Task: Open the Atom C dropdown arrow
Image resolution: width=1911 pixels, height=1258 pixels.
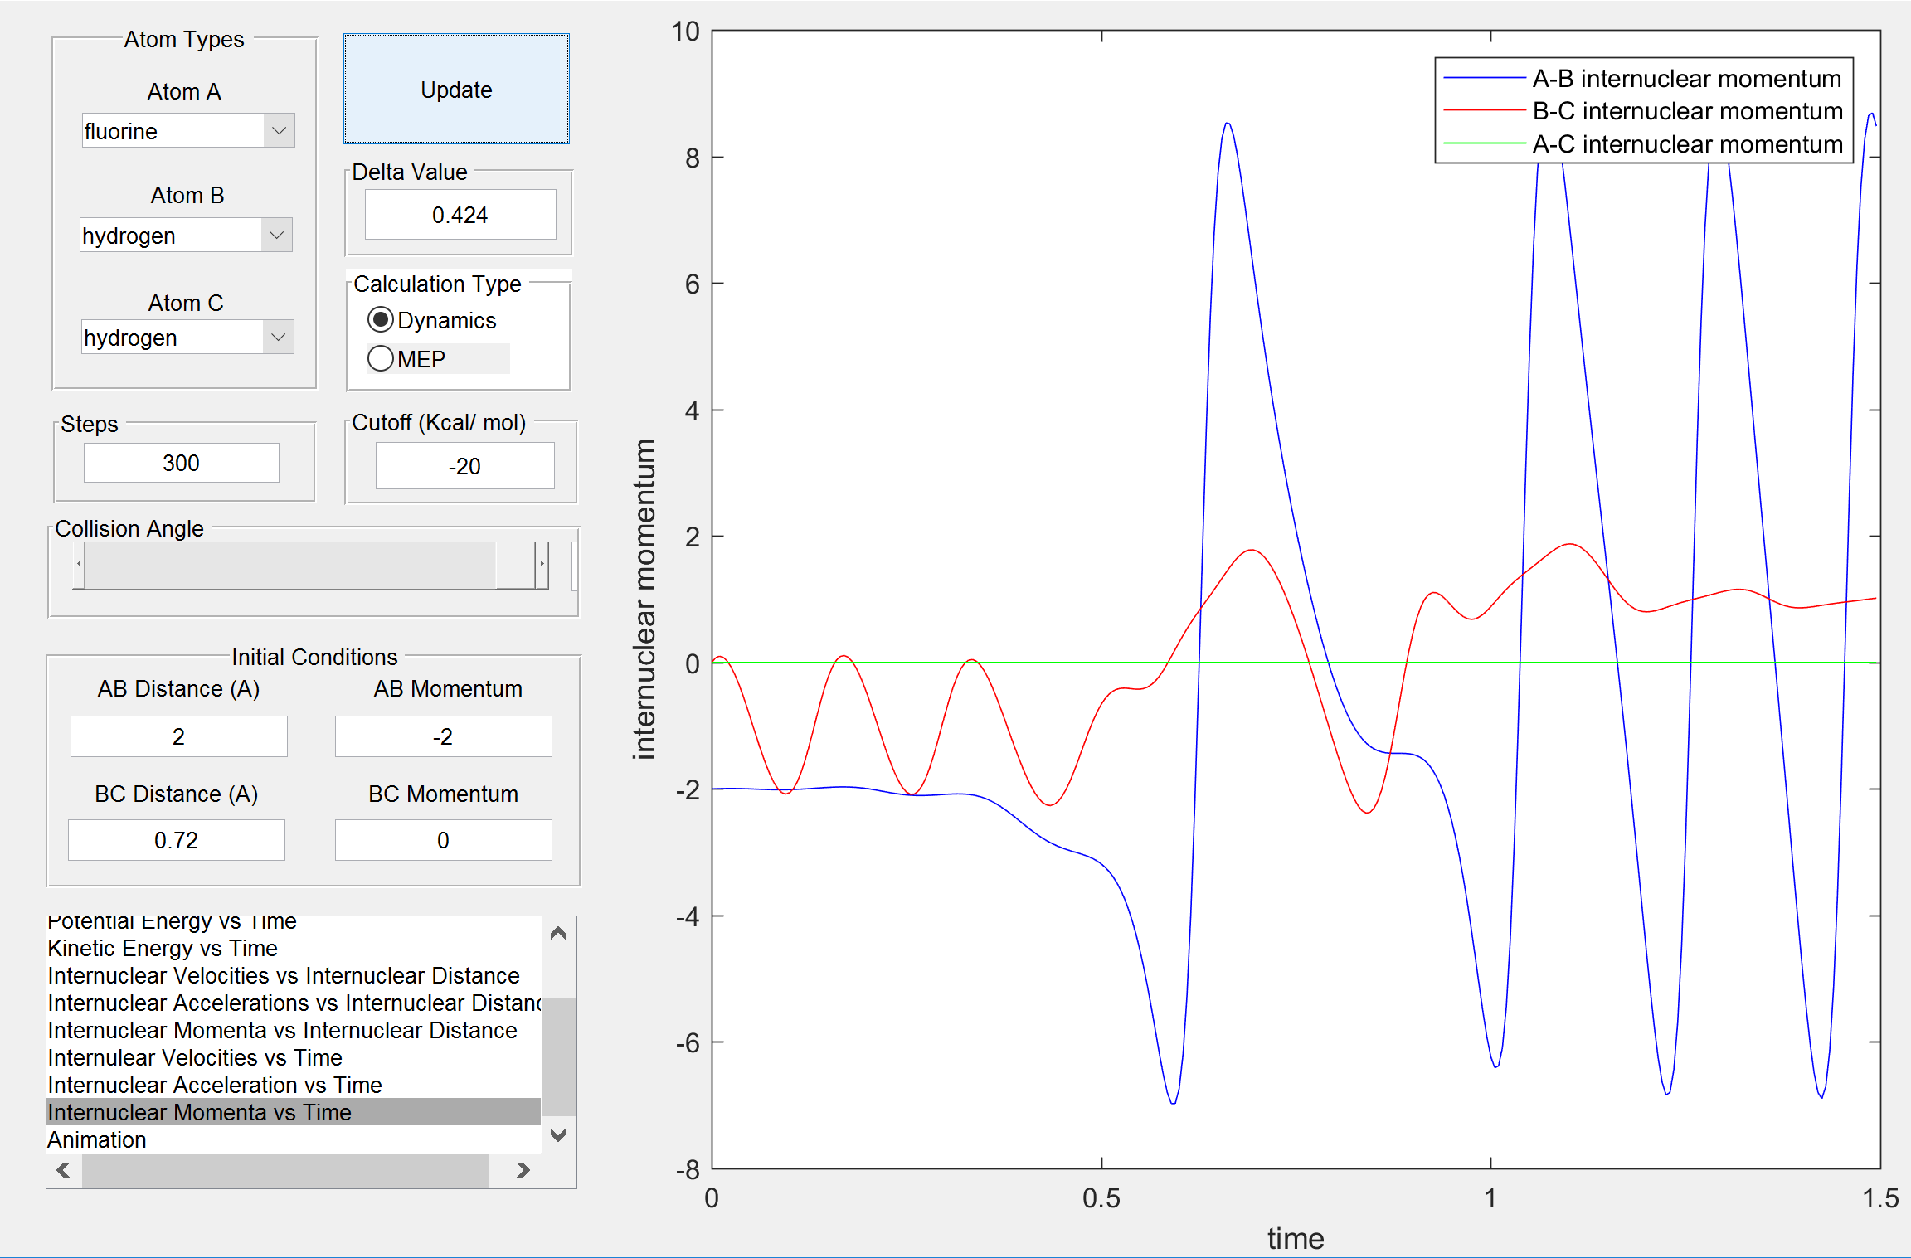Action: (279, 337)
